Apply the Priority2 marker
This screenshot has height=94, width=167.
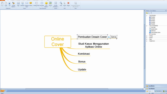[x=152, y=19]
